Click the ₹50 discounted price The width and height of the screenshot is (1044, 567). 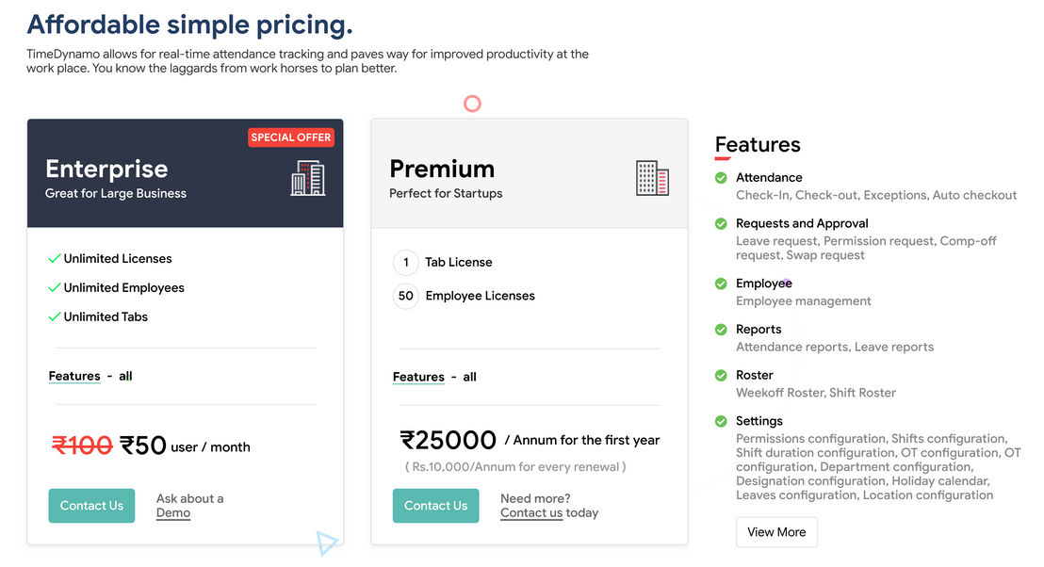[143, 445]
